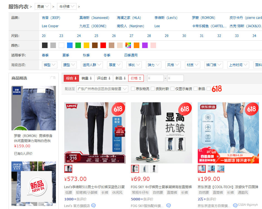Open the ROMON jeans ad image in sidebar
This screenshot has width=262, height=209.
point(34,108)
